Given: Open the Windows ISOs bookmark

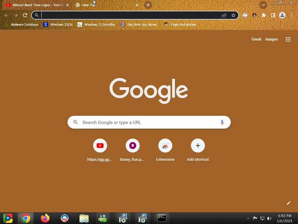Looking at the screenshot, I should pos(58,24).
